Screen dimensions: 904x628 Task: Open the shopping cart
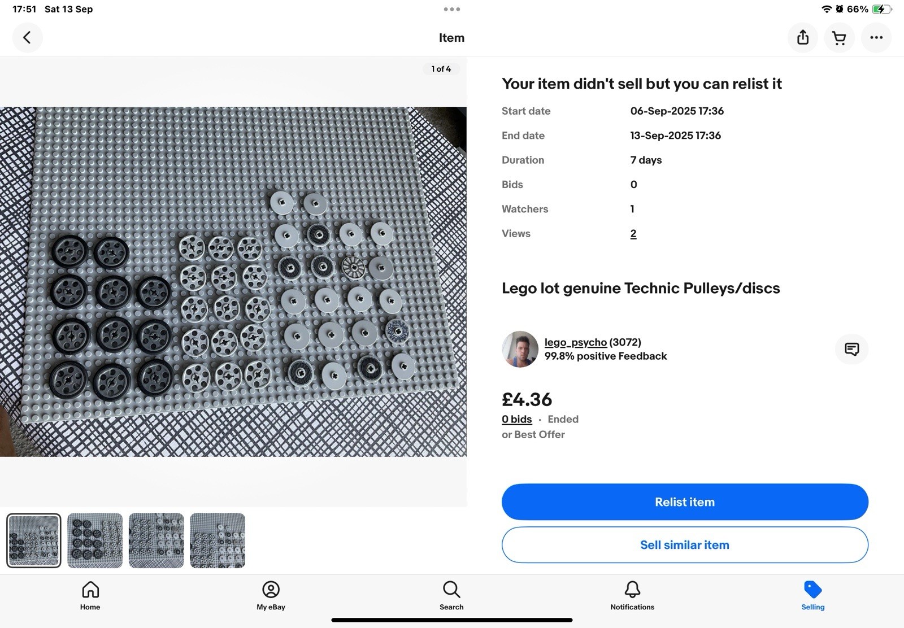tap(839, 38)
